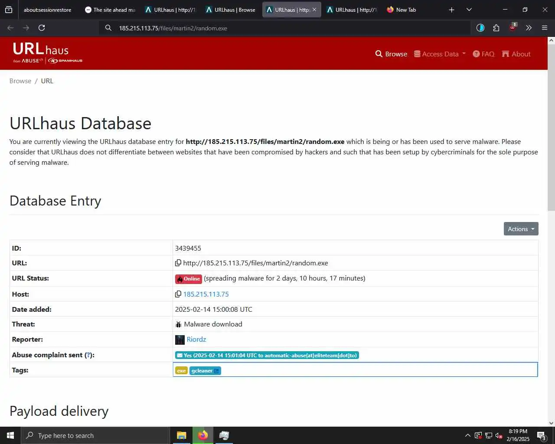Open a new tab with the plus icon

(451, 10)
